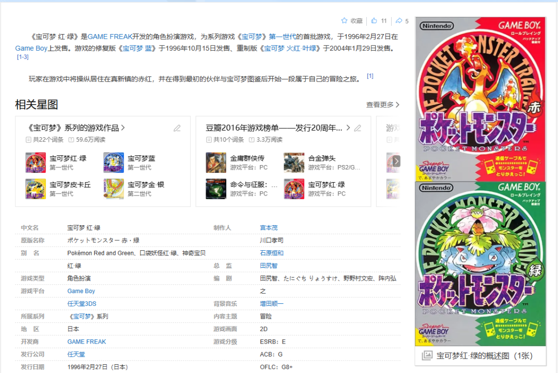Open 宝可梦红·绿 thumbnail under 游戏平台: PC
Image resolution: width=558 pixels, height=373 pixels.
tap(294, 189)
